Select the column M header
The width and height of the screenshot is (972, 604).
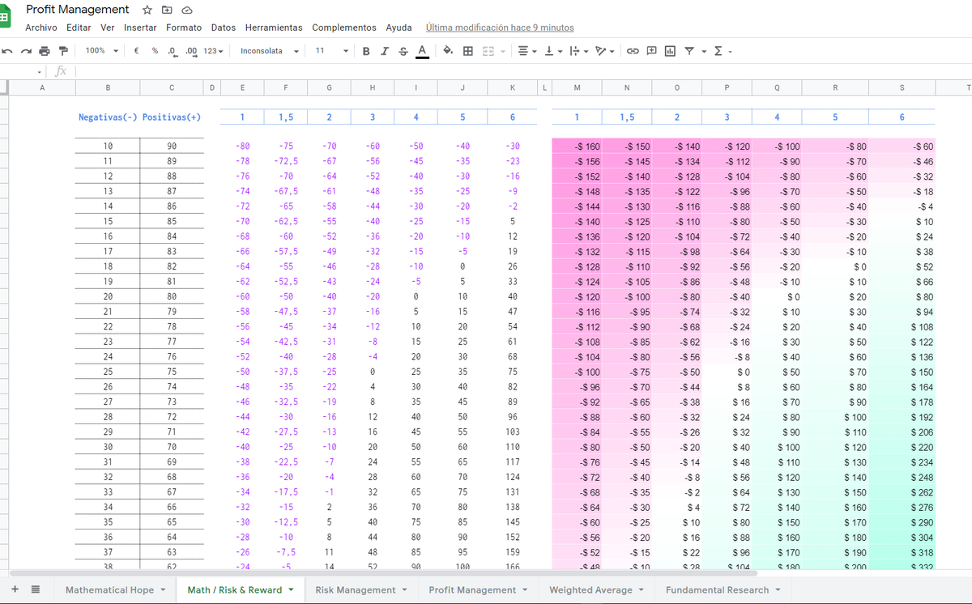pyautogui.click(x=577, y=87)
